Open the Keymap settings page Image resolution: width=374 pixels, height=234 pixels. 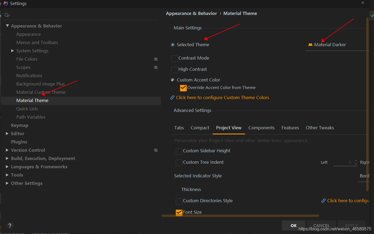click(20, 125)
